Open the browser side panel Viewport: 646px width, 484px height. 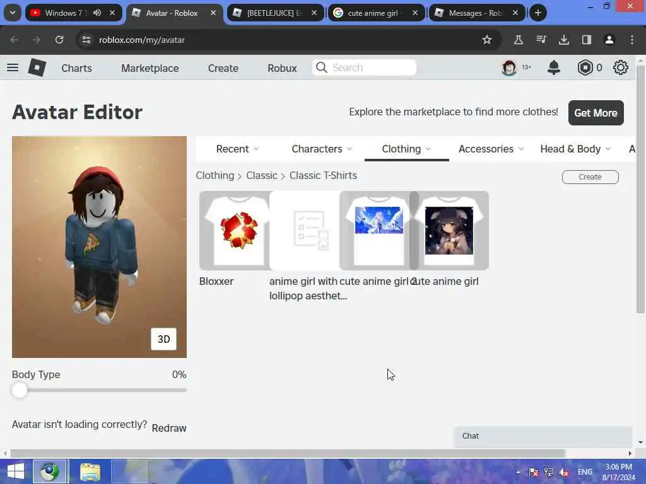click(x=586, y=40)
